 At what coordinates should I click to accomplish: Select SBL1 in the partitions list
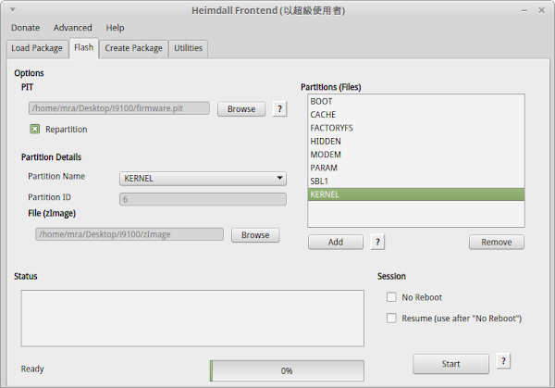pos(416,181)
